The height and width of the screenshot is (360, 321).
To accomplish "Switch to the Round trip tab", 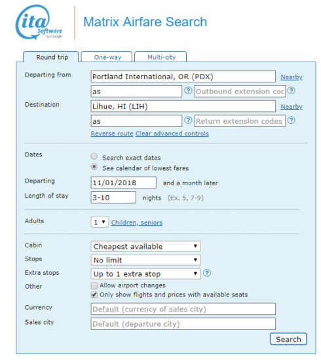I will point(51,57).
